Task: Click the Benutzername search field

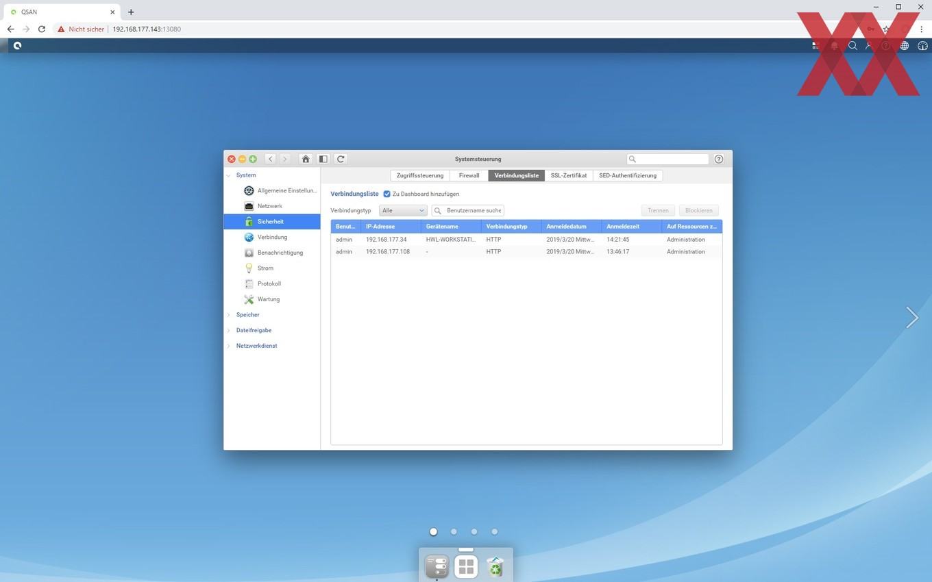Action: (x=468, y=210)
